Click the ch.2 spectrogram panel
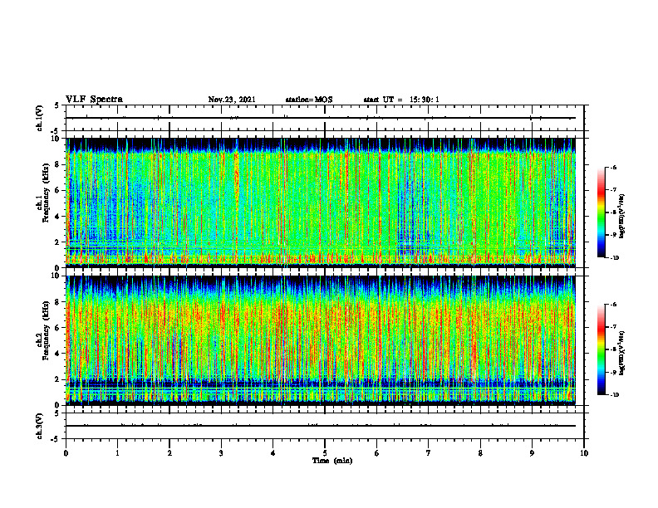Image resolution: width=658 pixels, height=508 pixels. (321, 340)
